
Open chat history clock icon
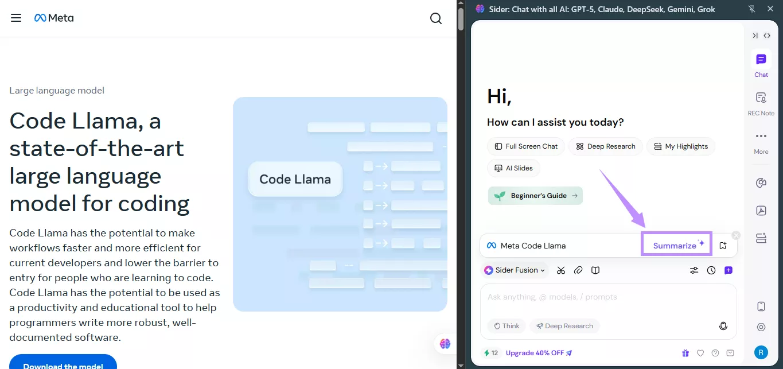coord(711,270)
